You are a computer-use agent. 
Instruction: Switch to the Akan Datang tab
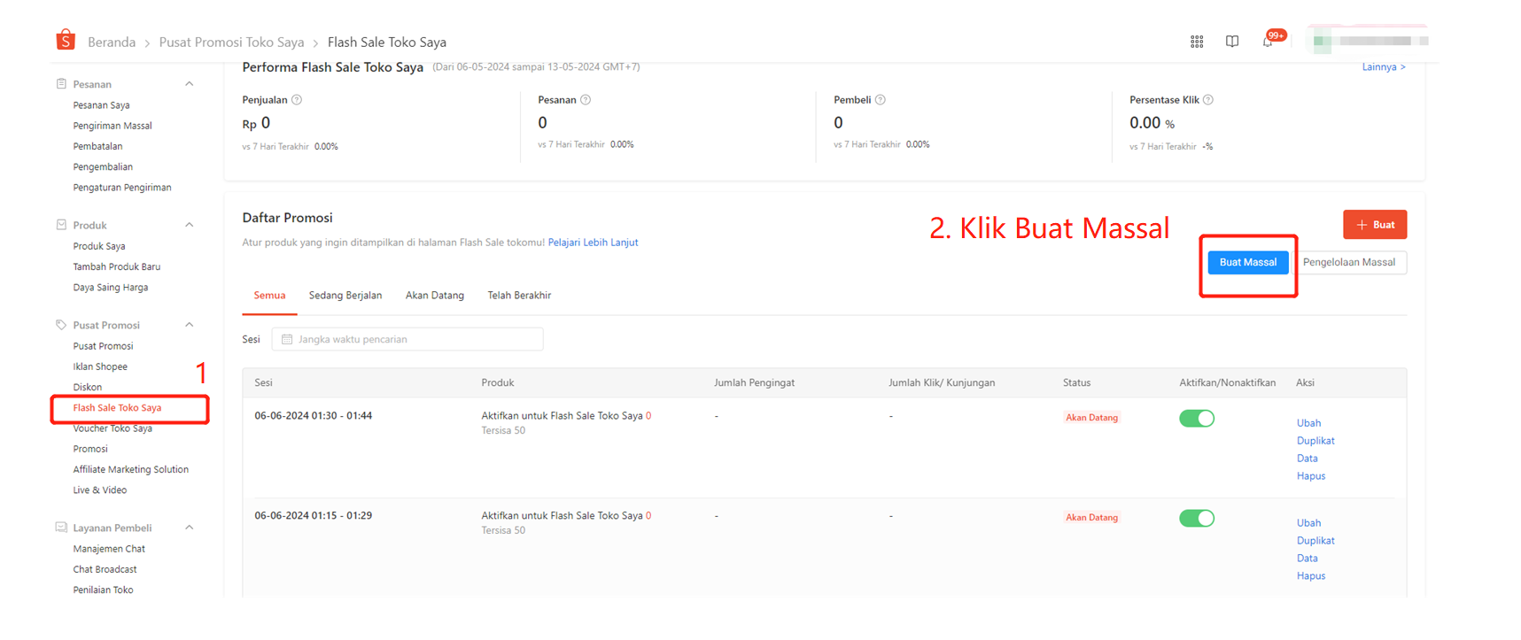[435, 296]
